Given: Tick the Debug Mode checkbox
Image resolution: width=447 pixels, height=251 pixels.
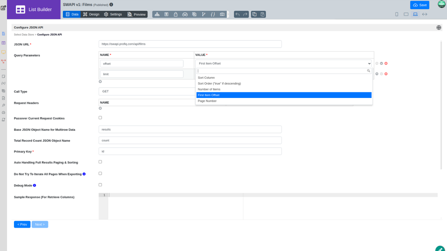Looking at the screenshot, I should click(x=100, y=185).
